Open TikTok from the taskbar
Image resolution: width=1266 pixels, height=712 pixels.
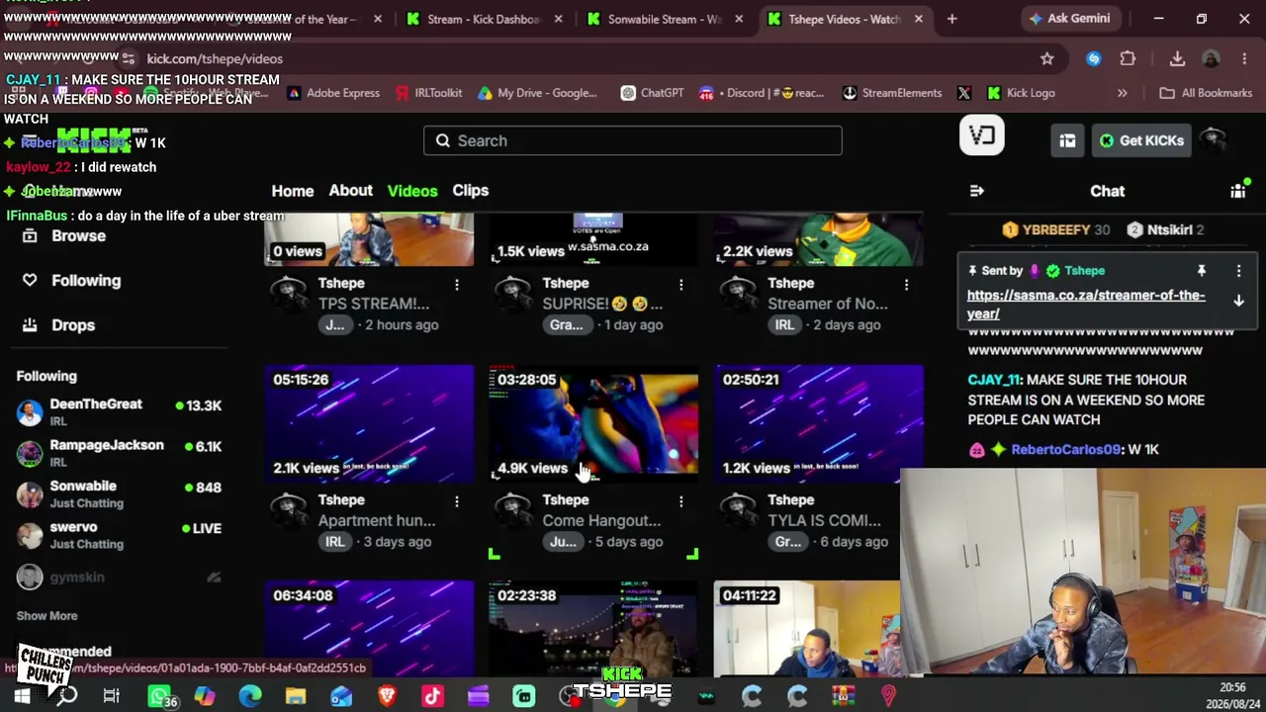432,696
